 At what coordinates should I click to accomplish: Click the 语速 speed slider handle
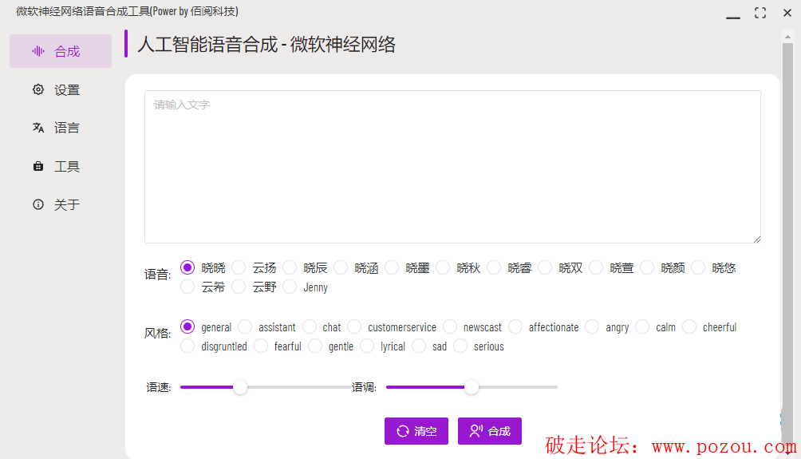point(240,387)
